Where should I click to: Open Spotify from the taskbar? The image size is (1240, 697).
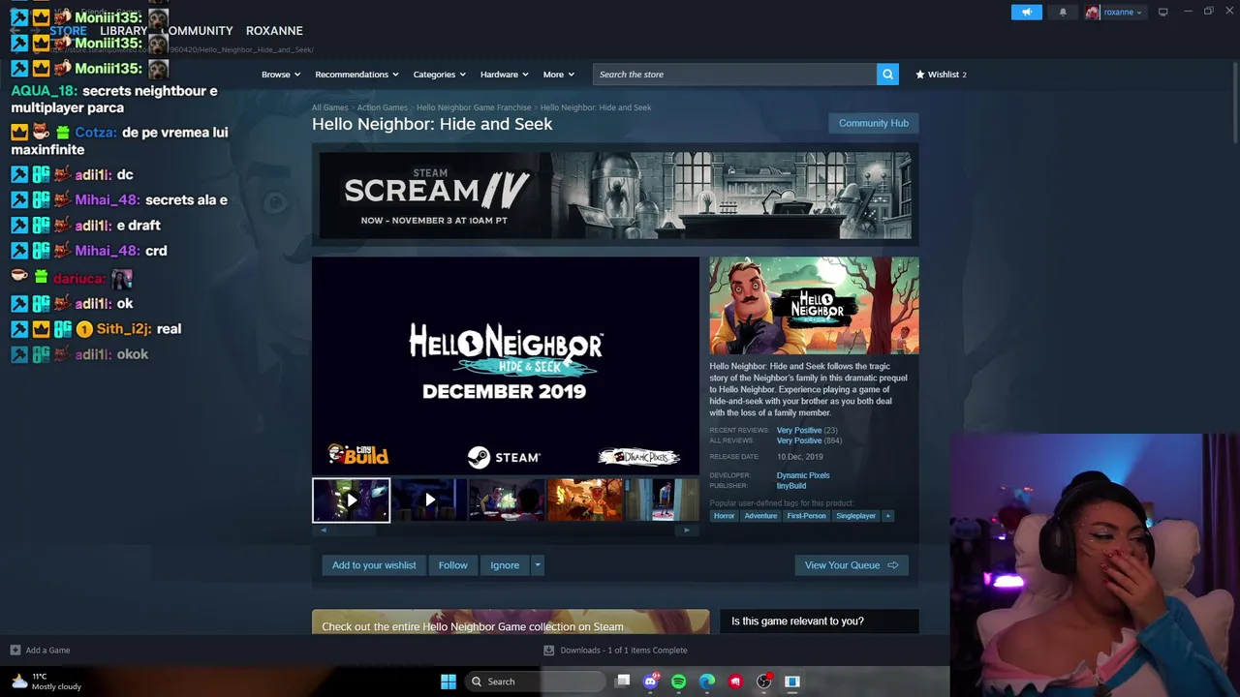[x=679, y=682]
